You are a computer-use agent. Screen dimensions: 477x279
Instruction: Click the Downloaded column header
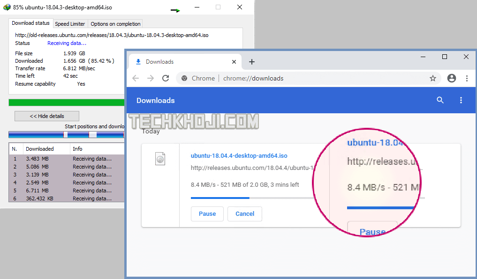(x=46, y=149)
